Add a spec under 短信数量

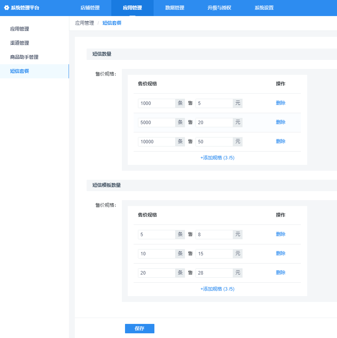[x=217, y=158]
